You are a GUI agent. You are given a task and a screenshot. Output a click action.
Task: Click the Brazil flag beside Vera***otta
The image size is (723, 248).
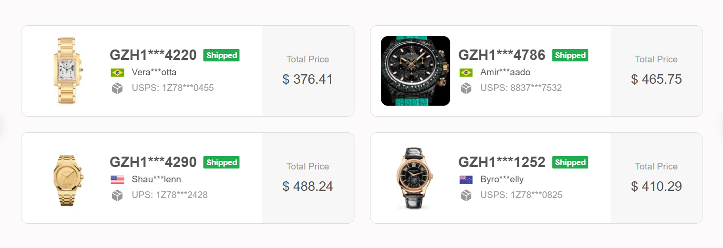117,72
